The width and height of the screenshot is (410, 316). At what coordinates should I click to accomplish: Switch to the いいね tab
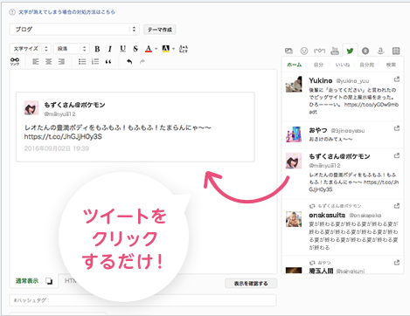(x=343, y=65)
